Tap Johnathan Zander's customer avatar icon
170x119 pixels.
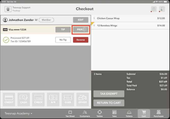pos(5,20)
